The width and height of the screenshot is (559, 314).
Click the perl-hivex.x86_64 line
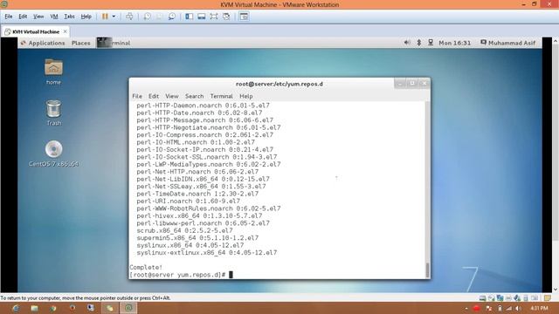click(x=199, y=215)
